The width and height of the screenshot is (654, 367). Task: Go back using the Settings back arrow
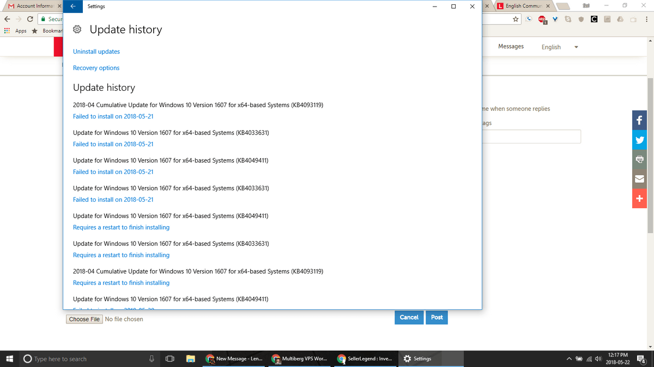click(x=72, y=6)
